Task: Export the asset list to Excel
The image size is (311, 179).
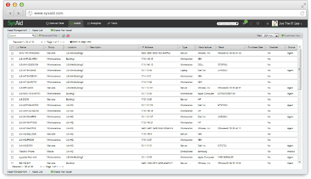Action: point(64,36)
